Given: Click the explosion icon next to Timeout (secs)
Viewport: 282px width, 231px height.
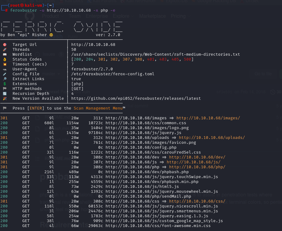Looking at the screenshot, I should click(x=4, y=64).
